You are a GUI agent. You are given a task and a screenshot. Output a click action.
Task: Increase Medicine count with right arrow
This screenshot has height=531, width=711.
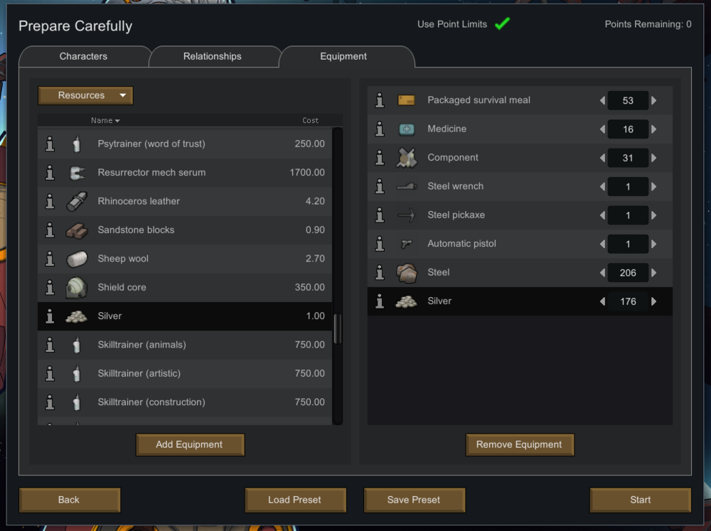tap(654, 129)
